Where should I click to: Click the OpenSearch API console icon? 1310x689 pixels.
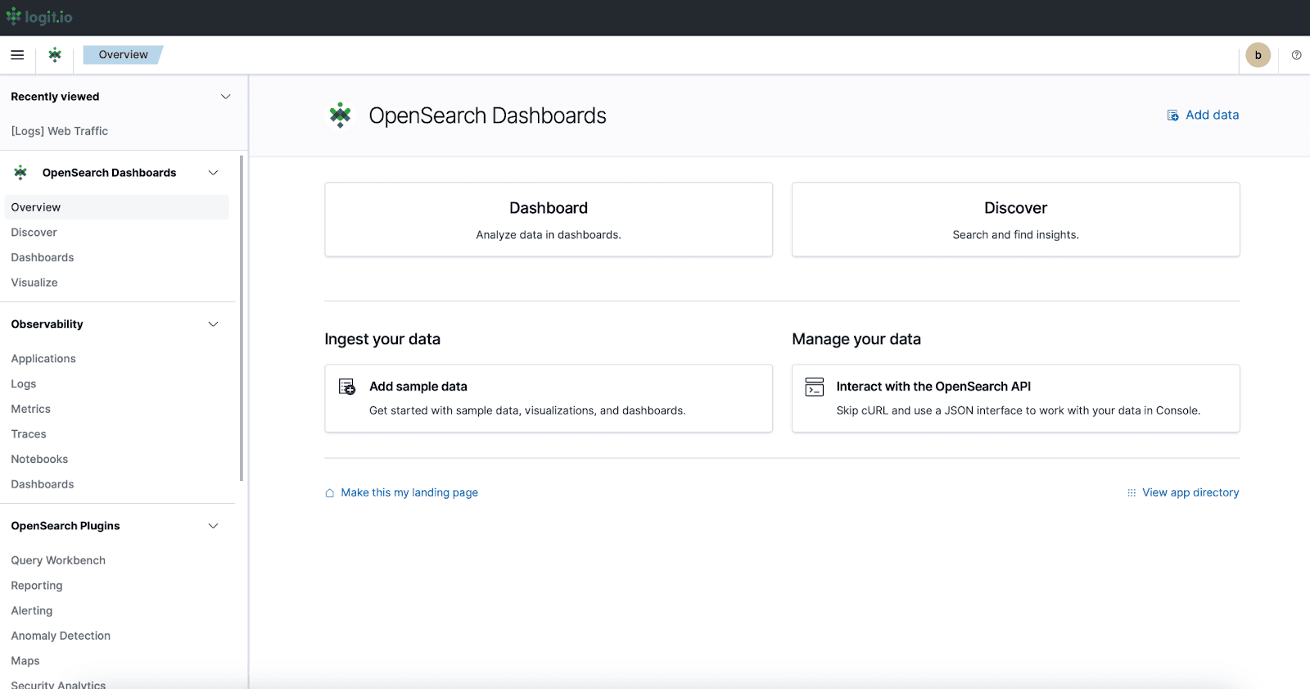pyautogui.click(x=814, y=387)
